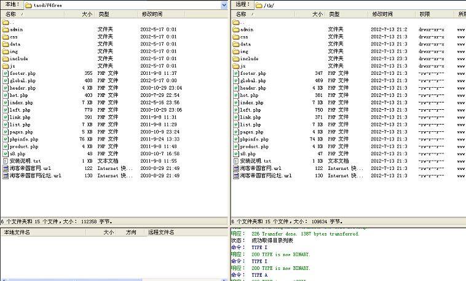Image resolution: width=466 pixels, height=281 pixels.
Task: Click queue column header 方向
Action: [x=131, y=232]
